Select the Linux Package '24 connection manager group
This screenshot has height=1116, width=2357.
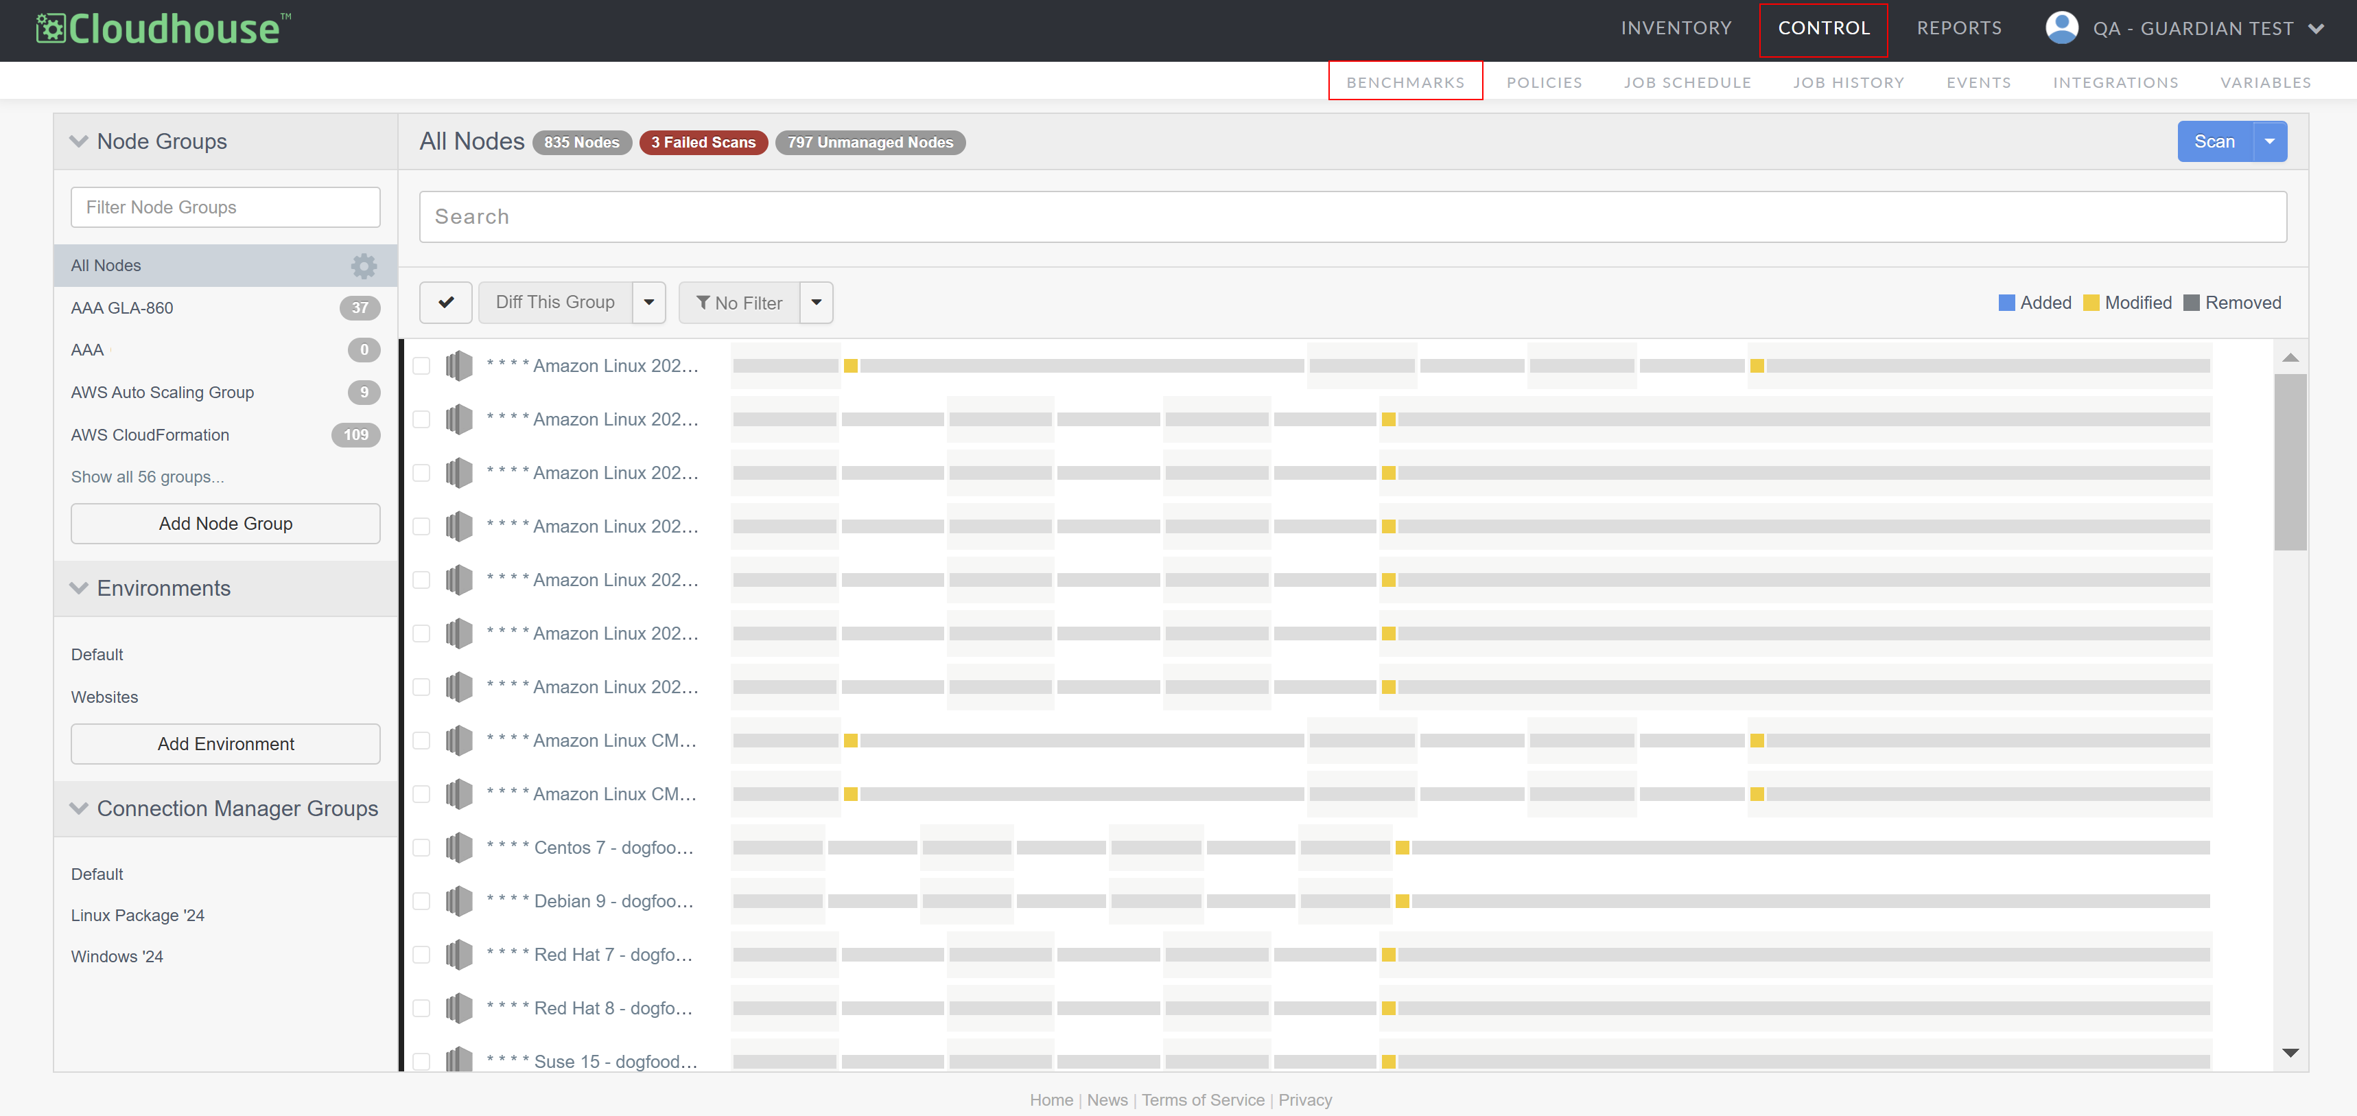coord(137,916)
